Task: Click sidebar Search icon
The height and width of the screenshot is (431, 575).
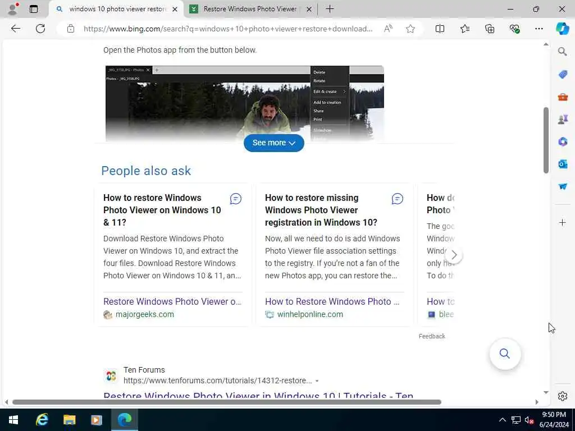Action: coord(562,52)
